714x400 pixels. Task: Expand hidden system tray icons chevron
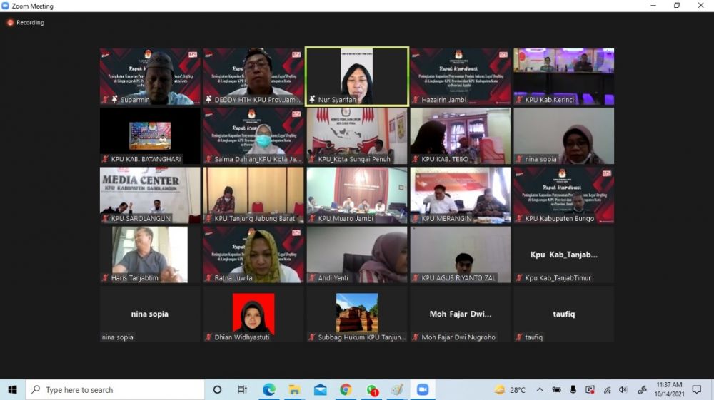point(540,389)
